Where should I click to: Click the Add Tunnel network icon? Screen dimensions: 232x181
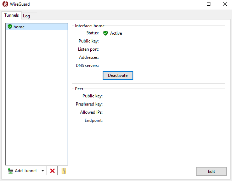point(10,171)
